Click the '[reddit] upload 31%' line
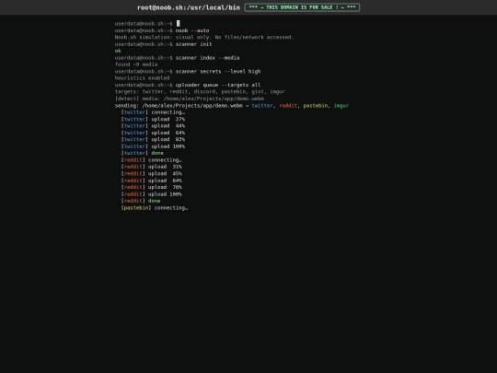497x373 pixels. 152,167
